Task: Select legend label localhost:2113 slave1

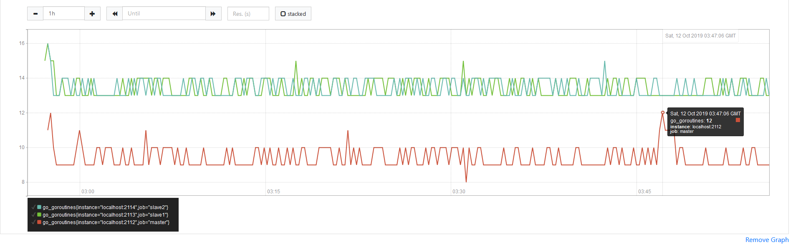Action: pos(105,215)
